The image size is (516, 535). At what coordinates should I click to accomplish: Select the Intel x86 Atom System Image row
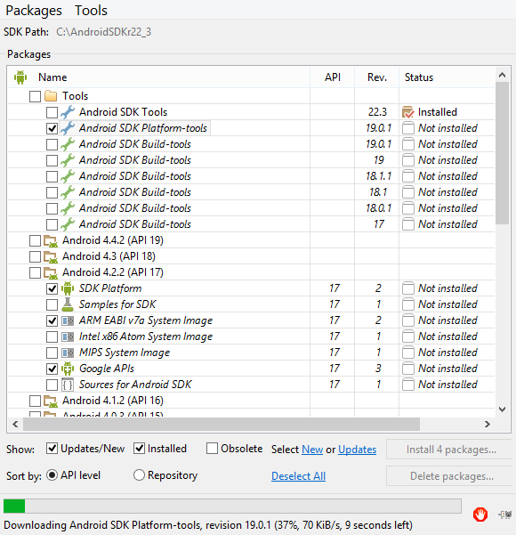point(252,336)
